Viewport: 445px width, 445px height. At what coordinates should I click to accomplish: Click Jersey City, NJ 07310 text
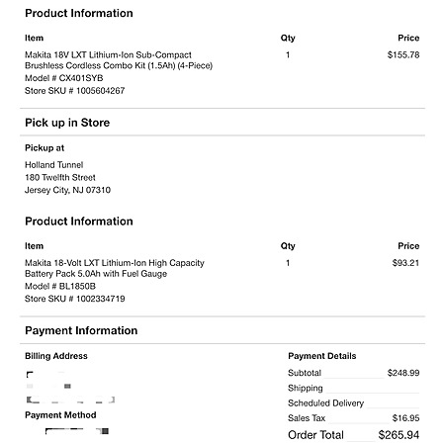(67, 190)
